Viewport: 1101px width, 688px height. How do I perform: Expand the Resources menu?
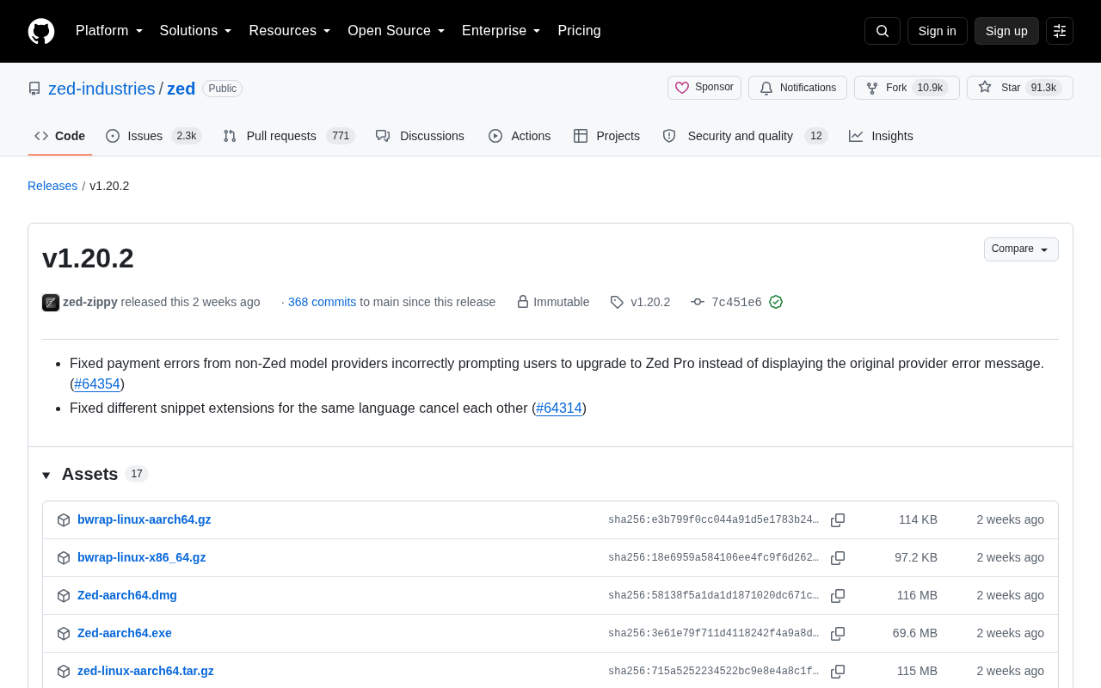[x=290, y=31]
